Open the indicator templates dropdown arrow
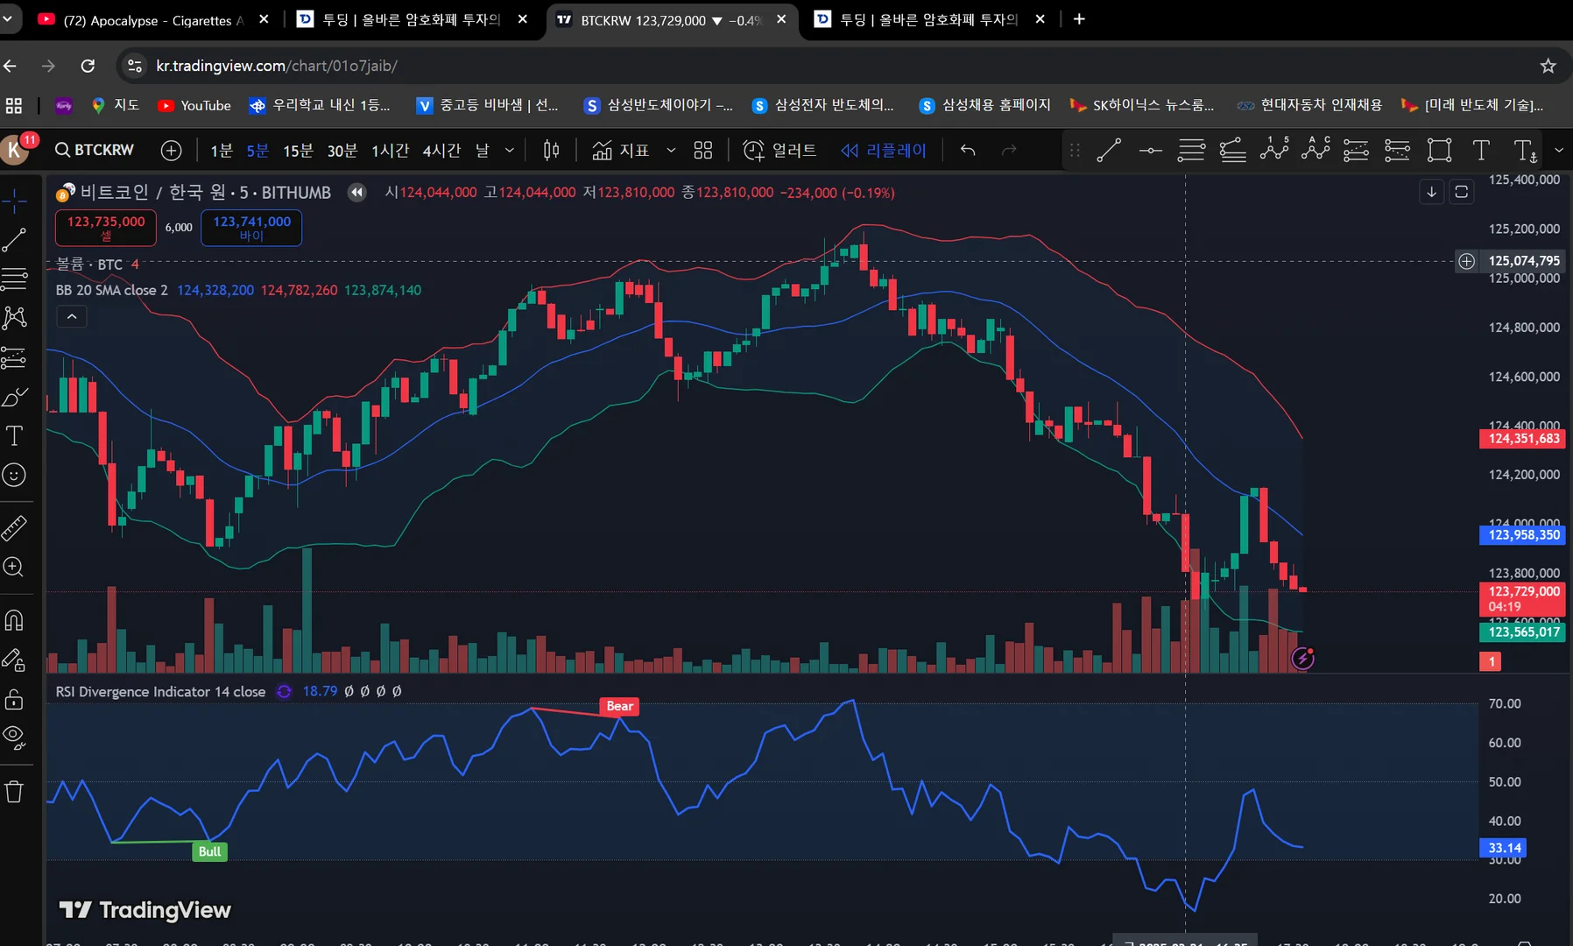This screenshot has width=1573, height=946. [x=671, y=151]
